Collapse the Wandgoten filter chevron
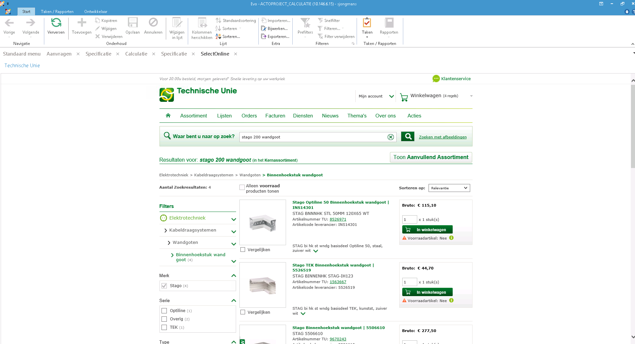Image resolution: width=635 pixels, height=344 pixels. pyautogui.click(x=233, y=244)
